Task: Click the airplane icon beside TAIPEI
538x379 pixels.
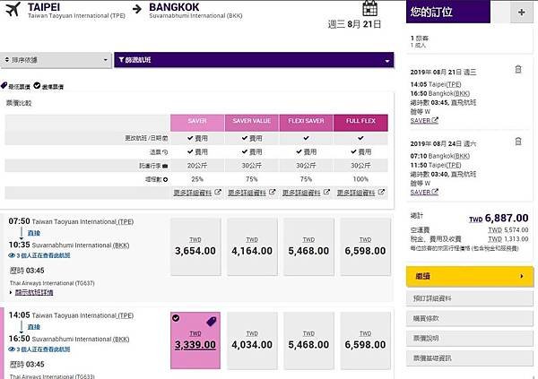Action: click(x=13, y=9)
